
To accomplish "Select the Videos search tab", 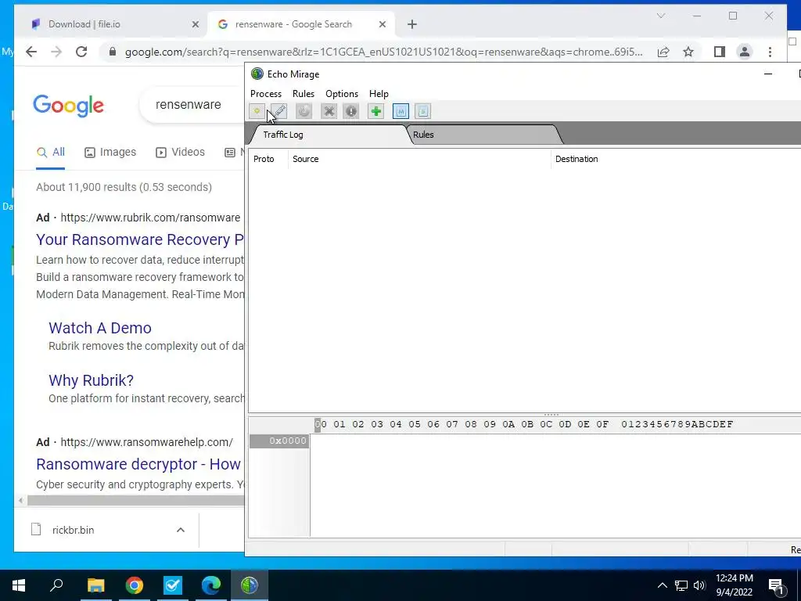I will (x=181, y=153).
